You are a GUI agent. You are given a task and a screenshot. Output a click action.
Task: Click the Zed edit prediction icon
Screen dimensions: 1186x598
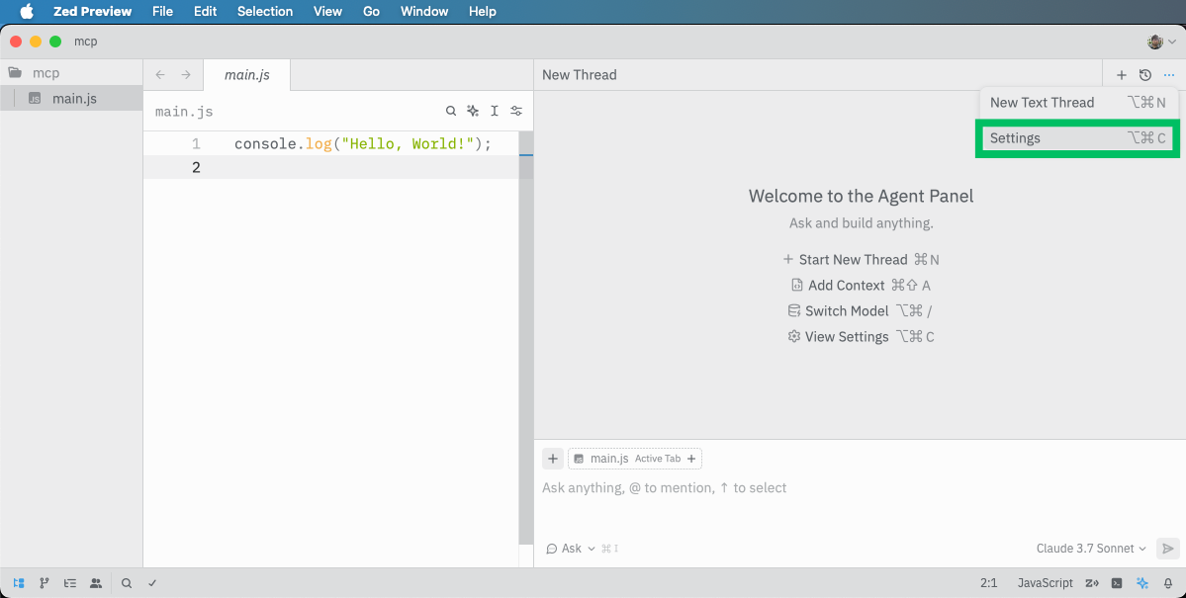(1092, 583)
